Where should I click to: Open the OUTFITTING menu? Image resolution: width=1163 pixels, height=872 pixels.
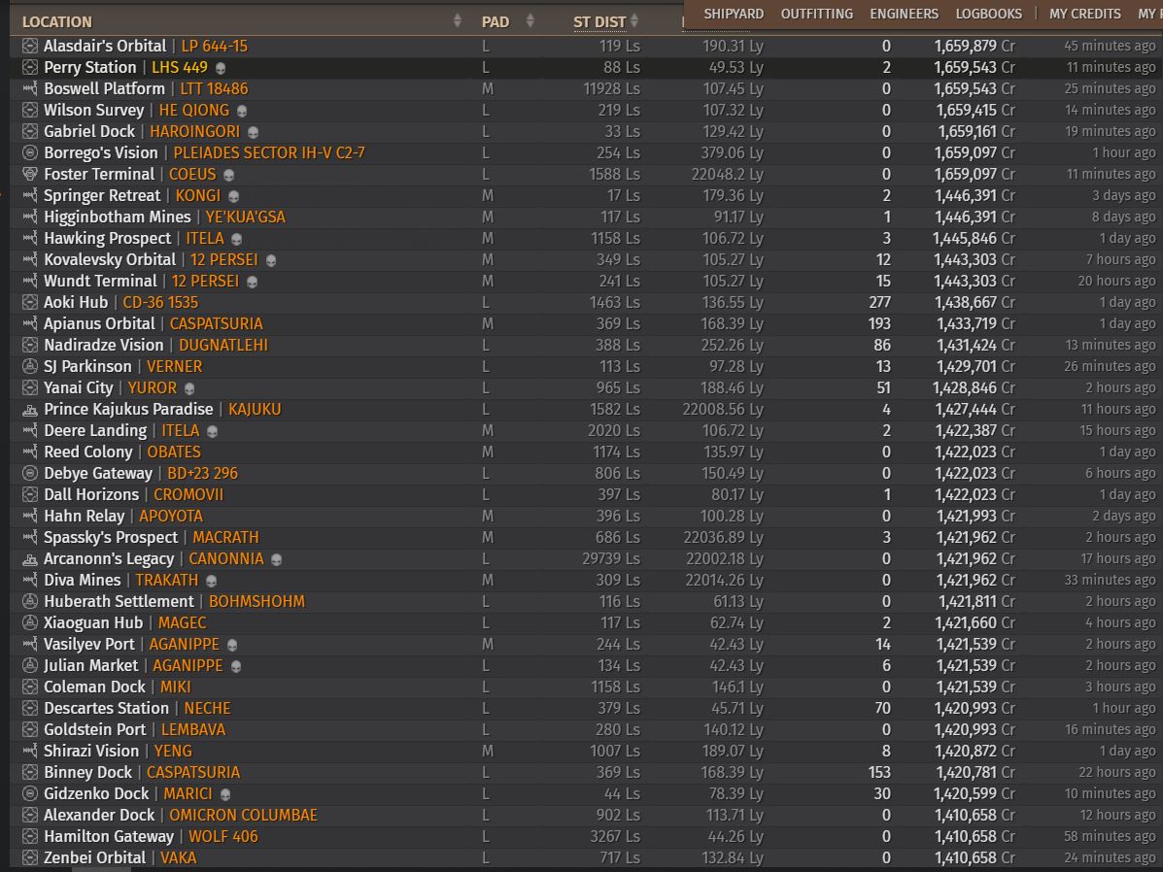[816, 14]
